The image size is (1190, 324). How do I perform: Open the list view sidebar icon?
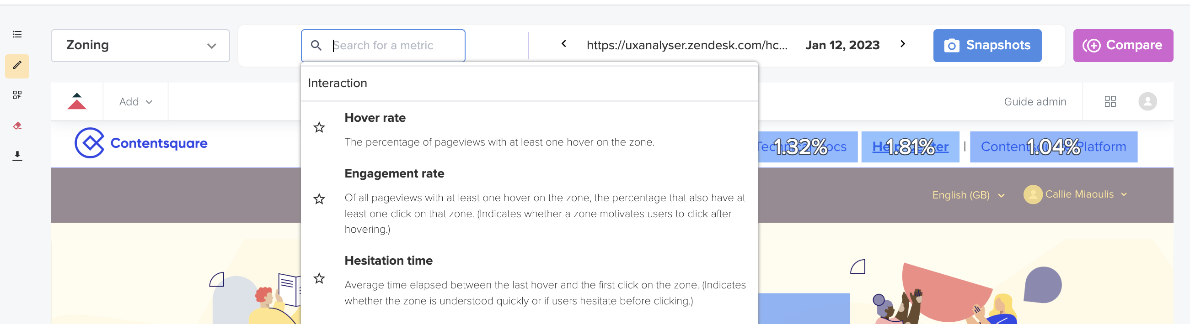click(17, 34)
